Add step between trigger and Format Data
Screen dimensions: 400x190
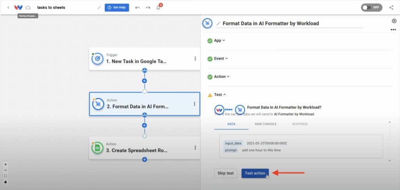pyautogui.click(x=145, y=81)
